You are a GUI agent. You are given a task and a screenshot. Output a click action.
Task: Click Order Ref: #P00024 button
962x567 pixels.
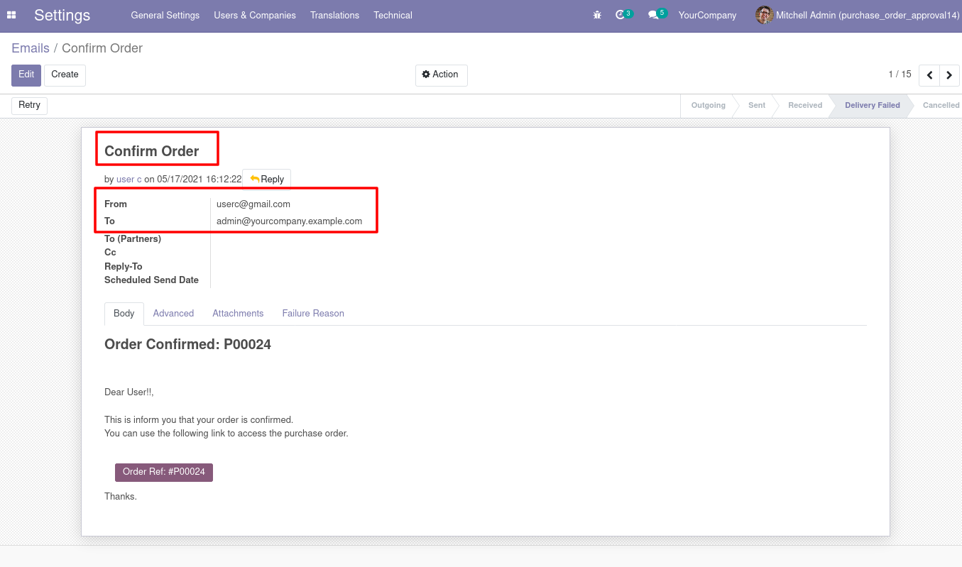[164, 473]
